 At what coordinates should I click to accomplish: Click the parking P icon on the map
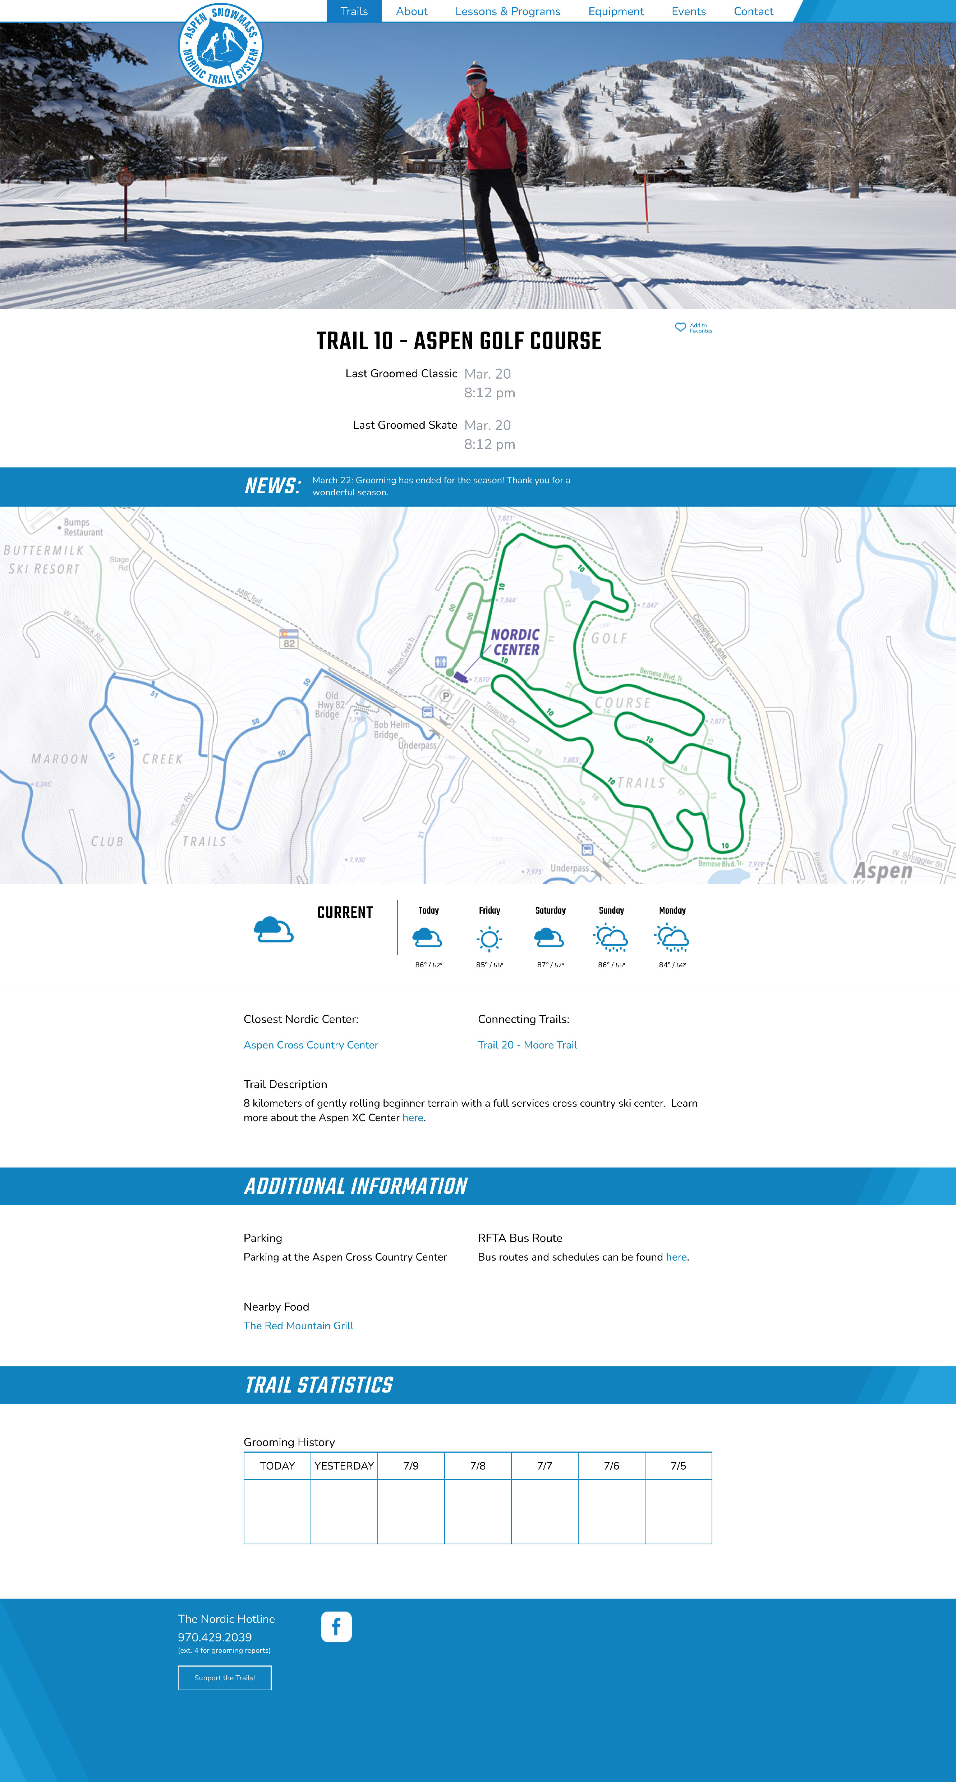446,696
